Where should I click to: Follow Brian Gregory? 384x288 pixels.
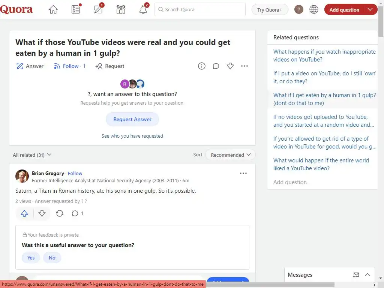75,173
